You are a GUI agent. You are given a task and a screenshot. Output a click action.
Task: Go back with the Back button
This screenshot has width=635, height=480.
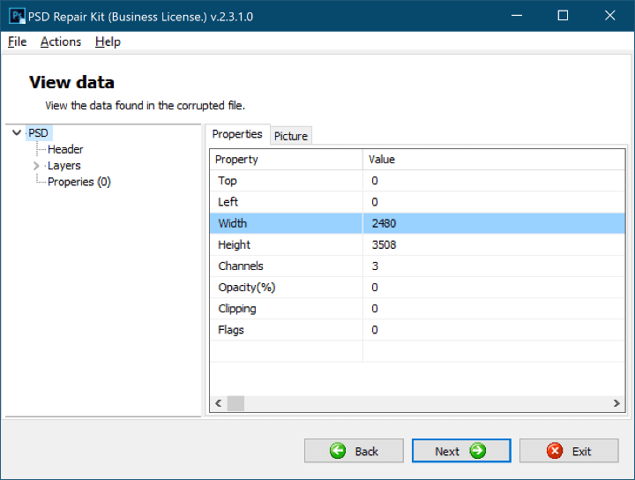pyautogui.click(x=354, y=450)
